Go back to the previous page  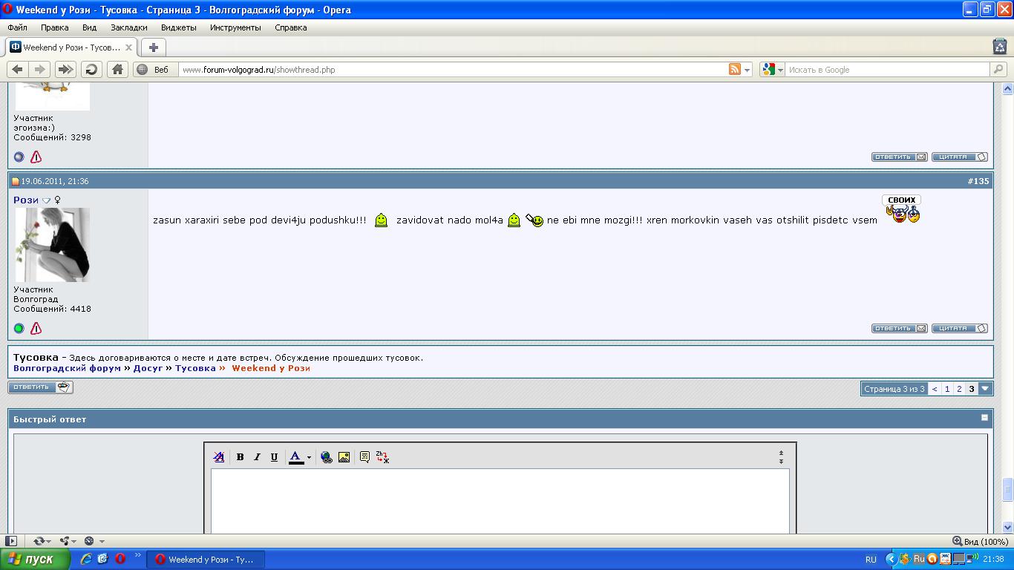[x=17, y=69]
